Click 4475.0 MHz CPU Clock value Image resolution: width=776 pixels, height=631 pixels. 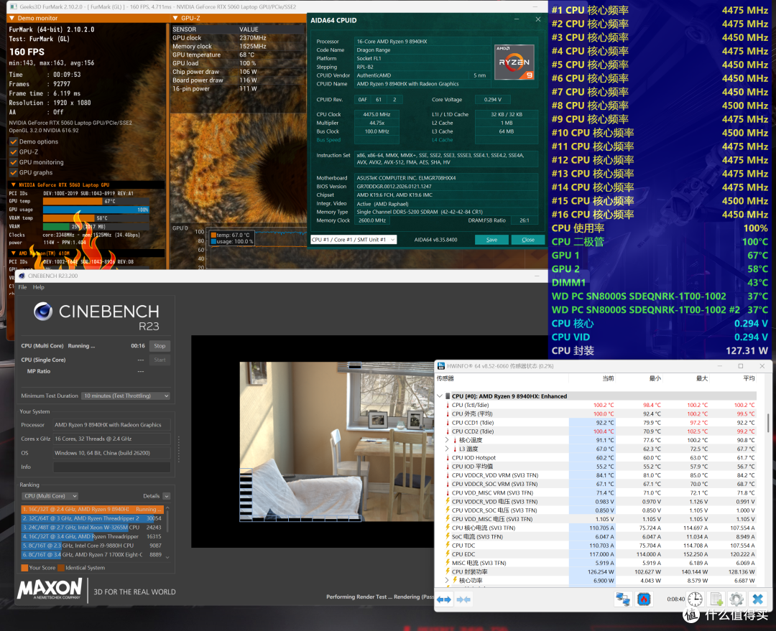(x=377, y=114)
